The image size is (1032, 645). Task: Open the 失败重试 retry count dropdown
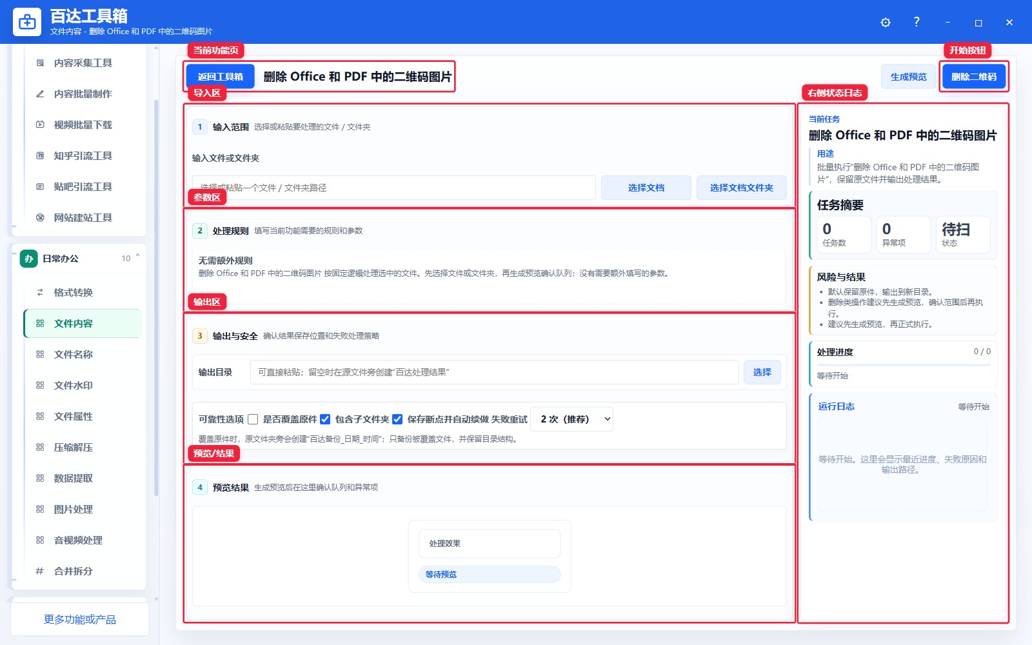[571, 419]
